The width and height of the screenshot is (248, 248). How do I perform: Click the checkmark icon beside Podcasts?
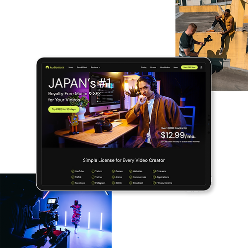[154, 171]
